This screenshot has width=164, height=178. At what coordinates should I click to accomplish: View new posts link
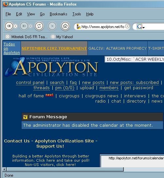point(93,83)
